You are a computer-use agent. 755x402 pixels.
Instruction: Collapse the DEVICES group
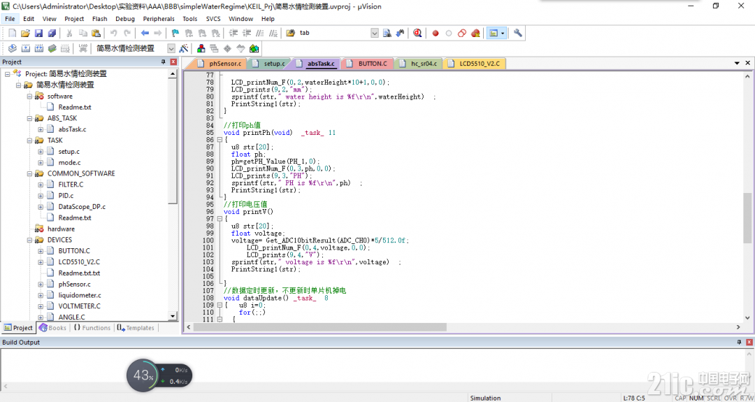tap(30, 240)
